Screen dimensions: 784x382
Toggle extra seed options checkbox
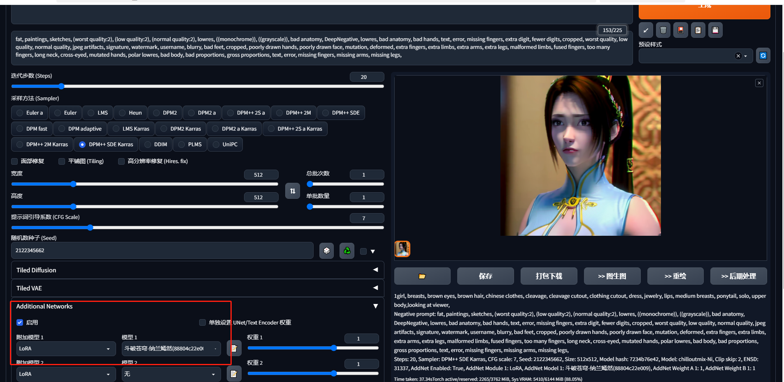tap(363, 251)
